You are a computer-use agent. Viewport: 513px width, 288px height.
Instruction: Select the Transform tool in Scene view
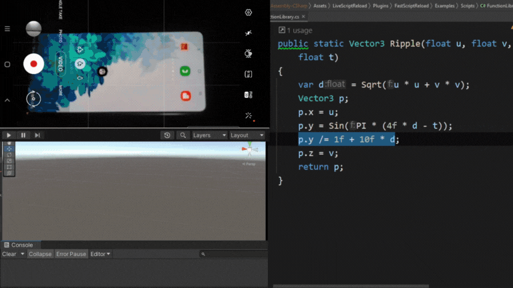pos(9,173)
